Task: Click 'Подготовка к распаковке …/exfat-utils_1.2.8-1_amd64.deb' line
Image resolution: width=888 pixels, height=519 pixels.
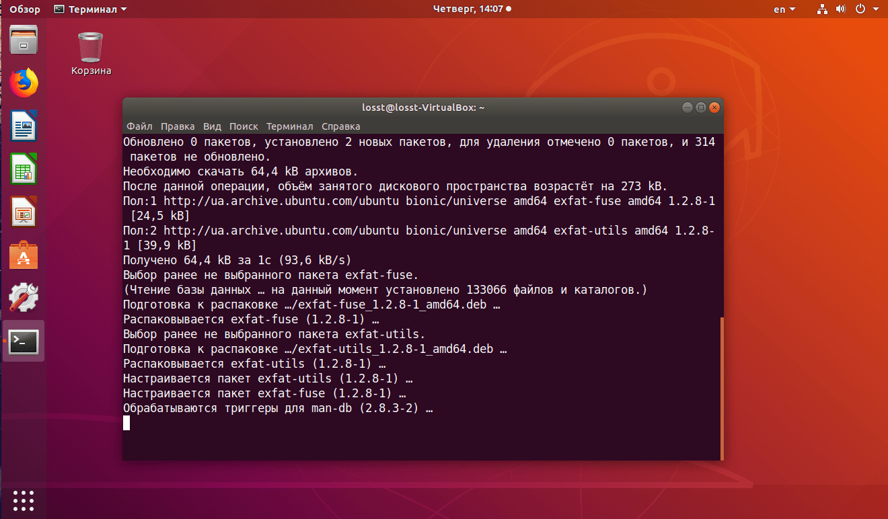Action: click(315, 349)
